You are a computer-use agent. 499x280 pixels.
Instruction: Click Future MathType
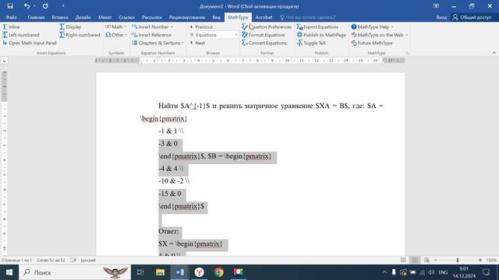[372, 43]
